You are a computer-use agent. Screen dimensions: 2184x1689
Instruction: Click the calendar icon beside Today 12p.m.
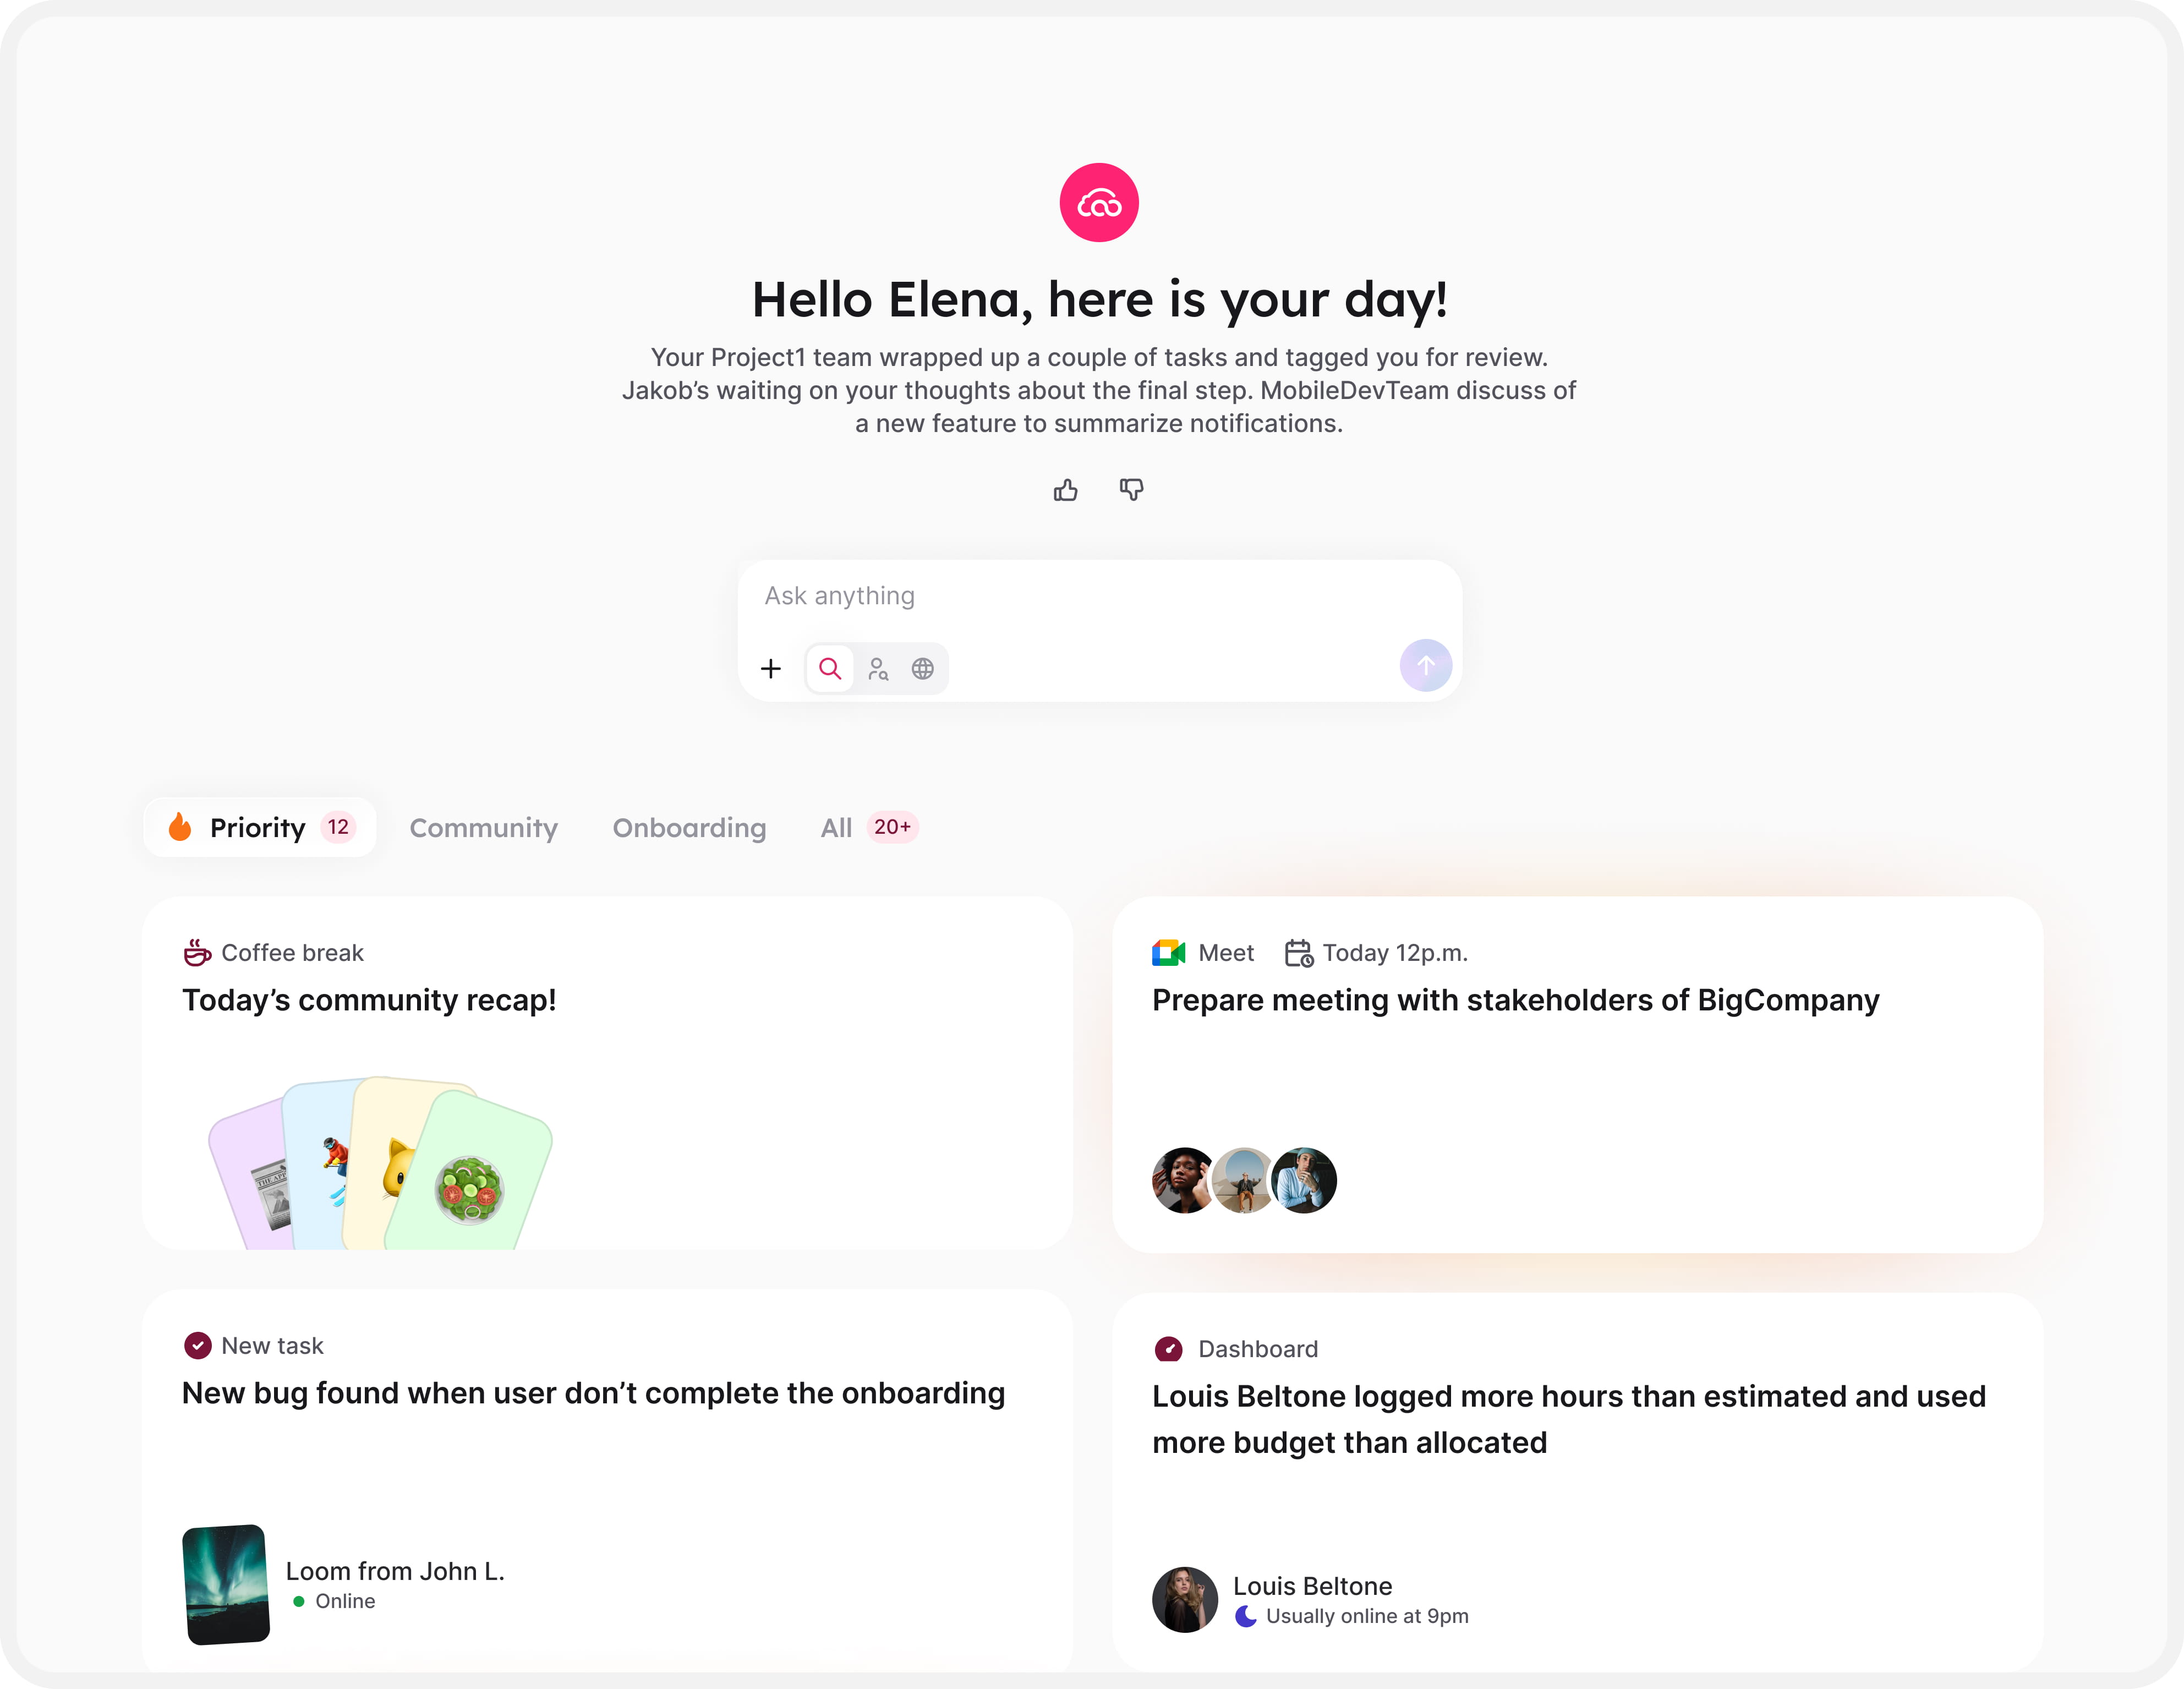pyautogui.click(x=1298, y=952)
